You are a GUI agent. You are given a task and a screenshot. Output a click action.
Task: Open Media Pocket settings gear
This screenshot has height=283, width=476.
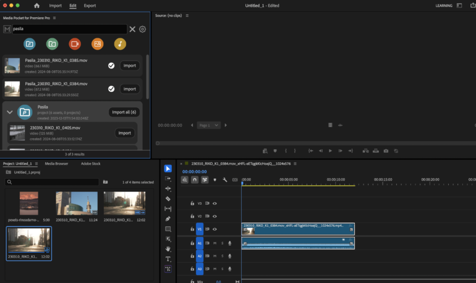(142, 29)
